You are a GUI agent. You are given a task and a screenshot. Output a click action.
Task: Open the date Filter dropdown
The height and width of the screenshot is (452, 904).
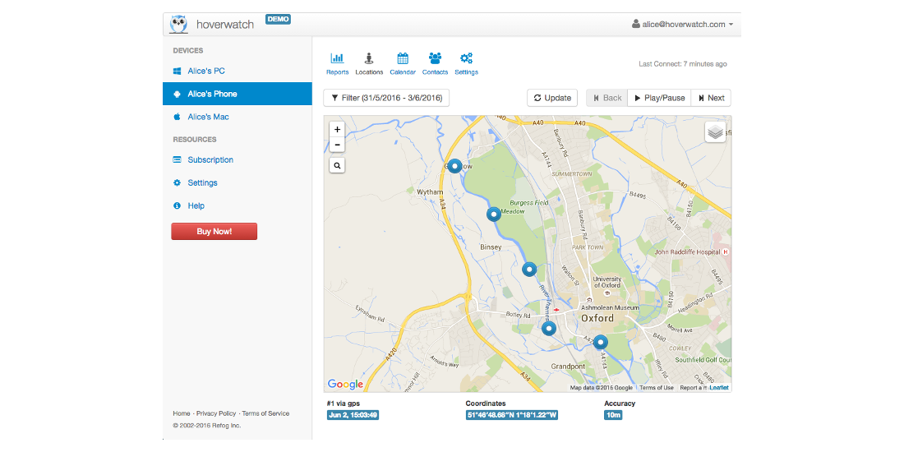[386, 98]
